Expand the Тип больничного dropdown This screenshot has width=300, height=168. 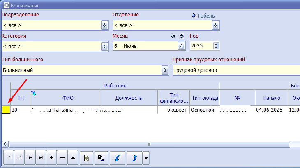coord(165,70)
